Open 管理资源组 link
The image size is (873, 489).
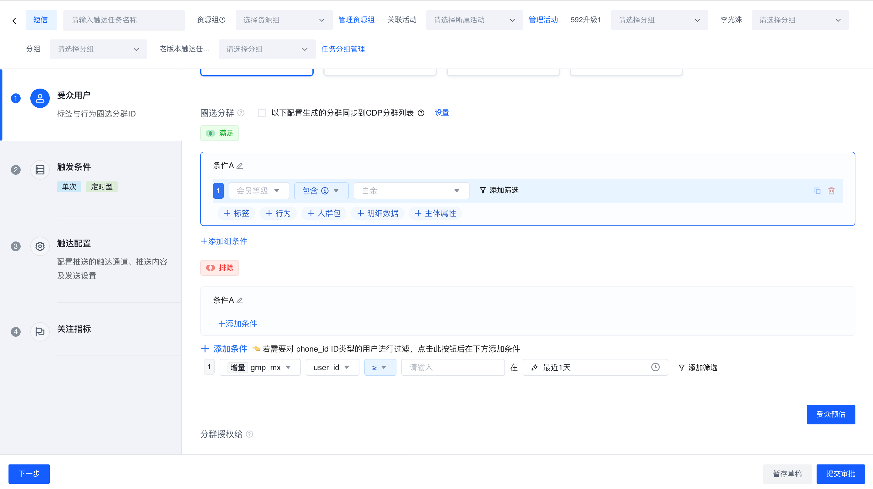click(356, 20)
